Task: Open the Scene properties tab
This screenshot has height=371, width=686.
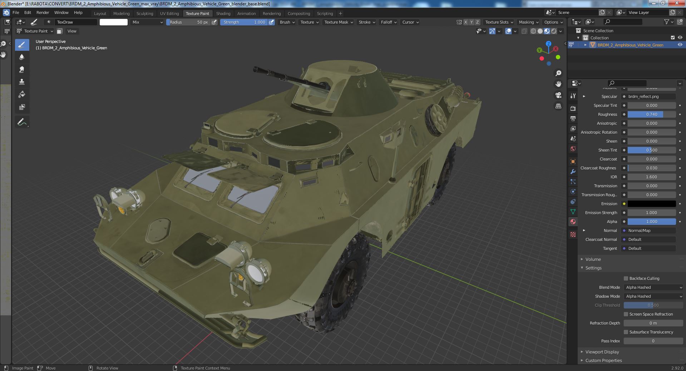Action: tap(573, 139)
